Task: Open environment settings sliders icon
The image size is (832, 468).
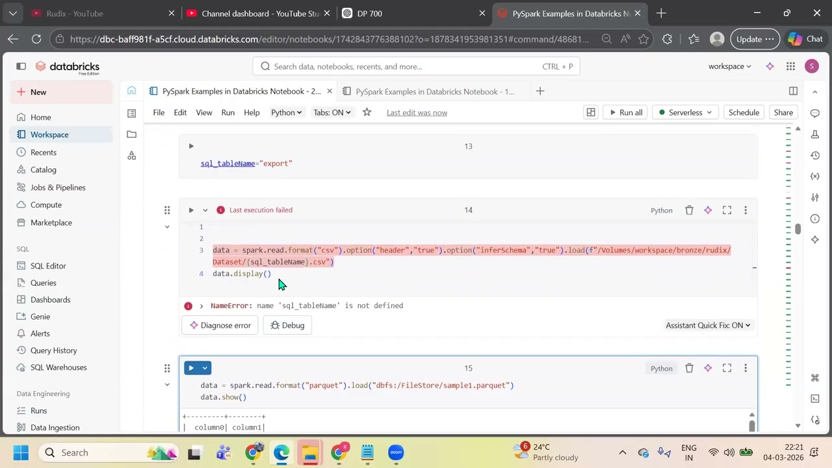Action: [x=815, y=198]
